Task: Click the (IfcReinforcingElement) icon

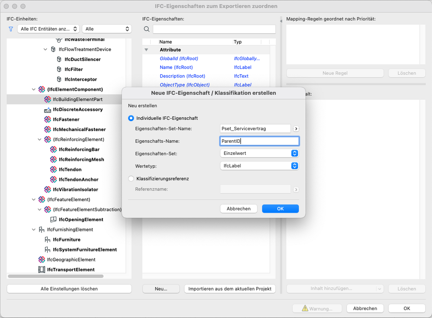Action: pos(47,139)
